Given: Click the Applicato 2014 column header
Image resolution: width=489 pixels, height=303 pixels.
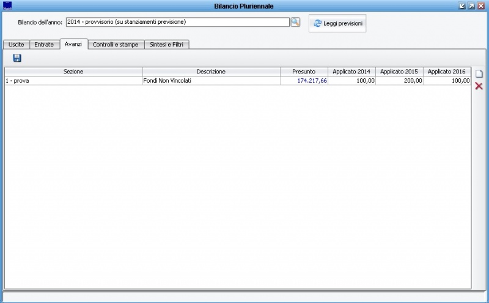Looking at the screenshot, I should (x=352, y=72).
